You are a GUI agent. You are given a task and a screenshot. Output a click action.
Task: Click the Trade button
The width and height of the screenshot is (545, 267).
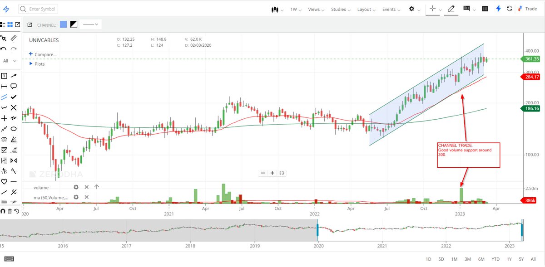tap(527, 9)
